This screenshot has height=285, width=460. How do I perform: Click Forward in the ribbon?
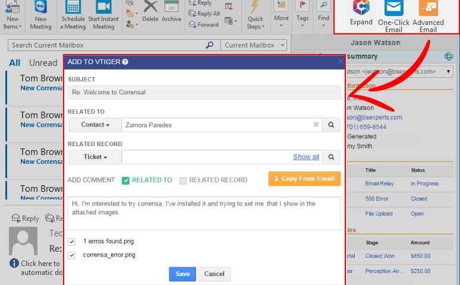click(204, 24)
